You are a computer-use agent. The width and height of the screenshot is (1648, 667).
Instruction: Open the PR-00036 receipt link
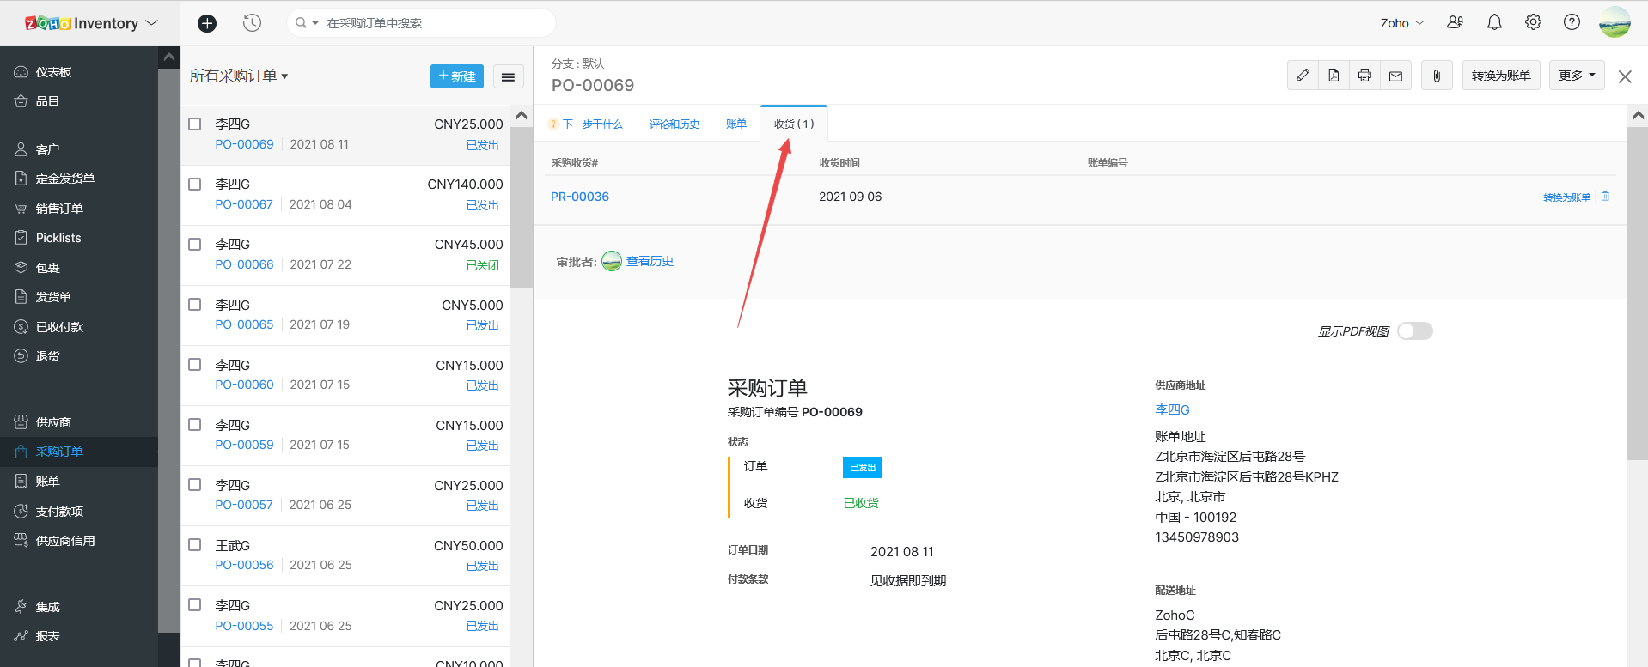pyautogui.click(x=579, y=197)
